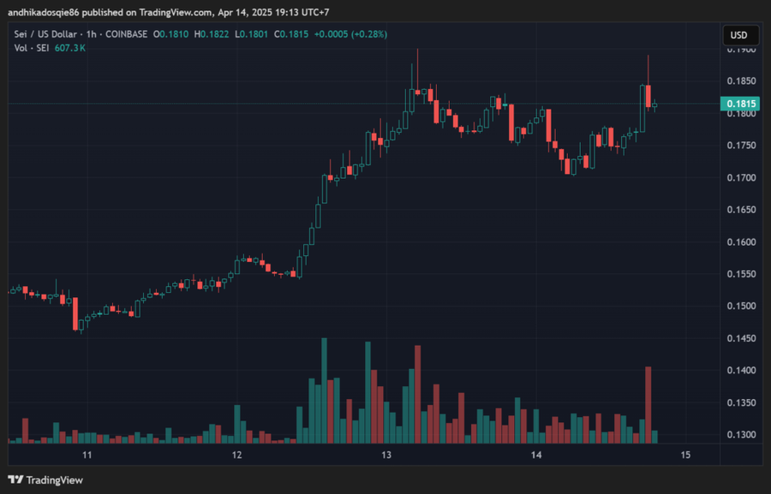Click the change value +0.0005 (+0.28%)
Image resolution: width=771 pixels, height=494 pixels.
point(350,34)
